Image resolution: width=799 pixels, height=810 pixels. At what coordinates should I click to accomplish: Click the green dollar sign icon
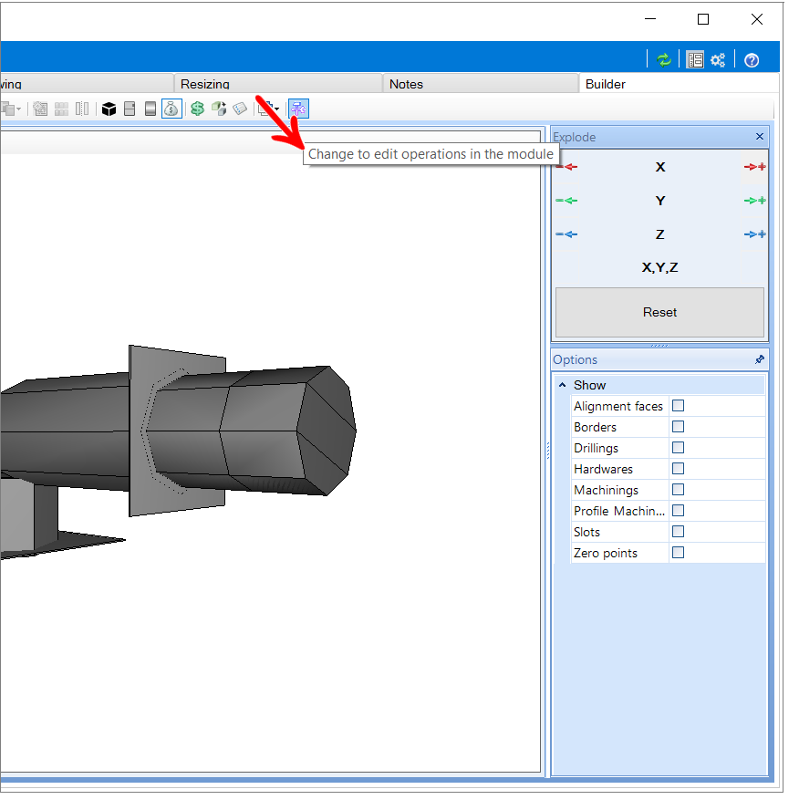(x=197, y=109)
